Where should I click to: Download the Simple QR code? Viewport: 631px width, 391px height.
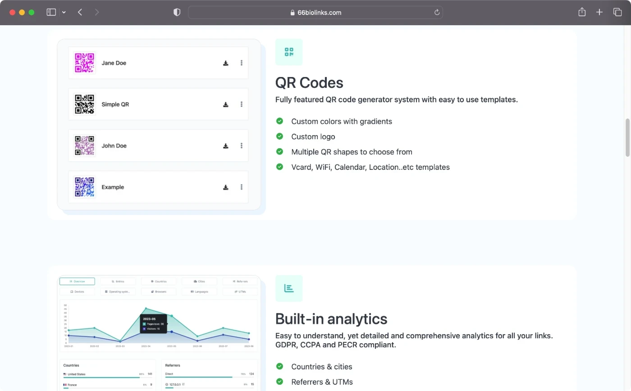(x=225, y=105)
